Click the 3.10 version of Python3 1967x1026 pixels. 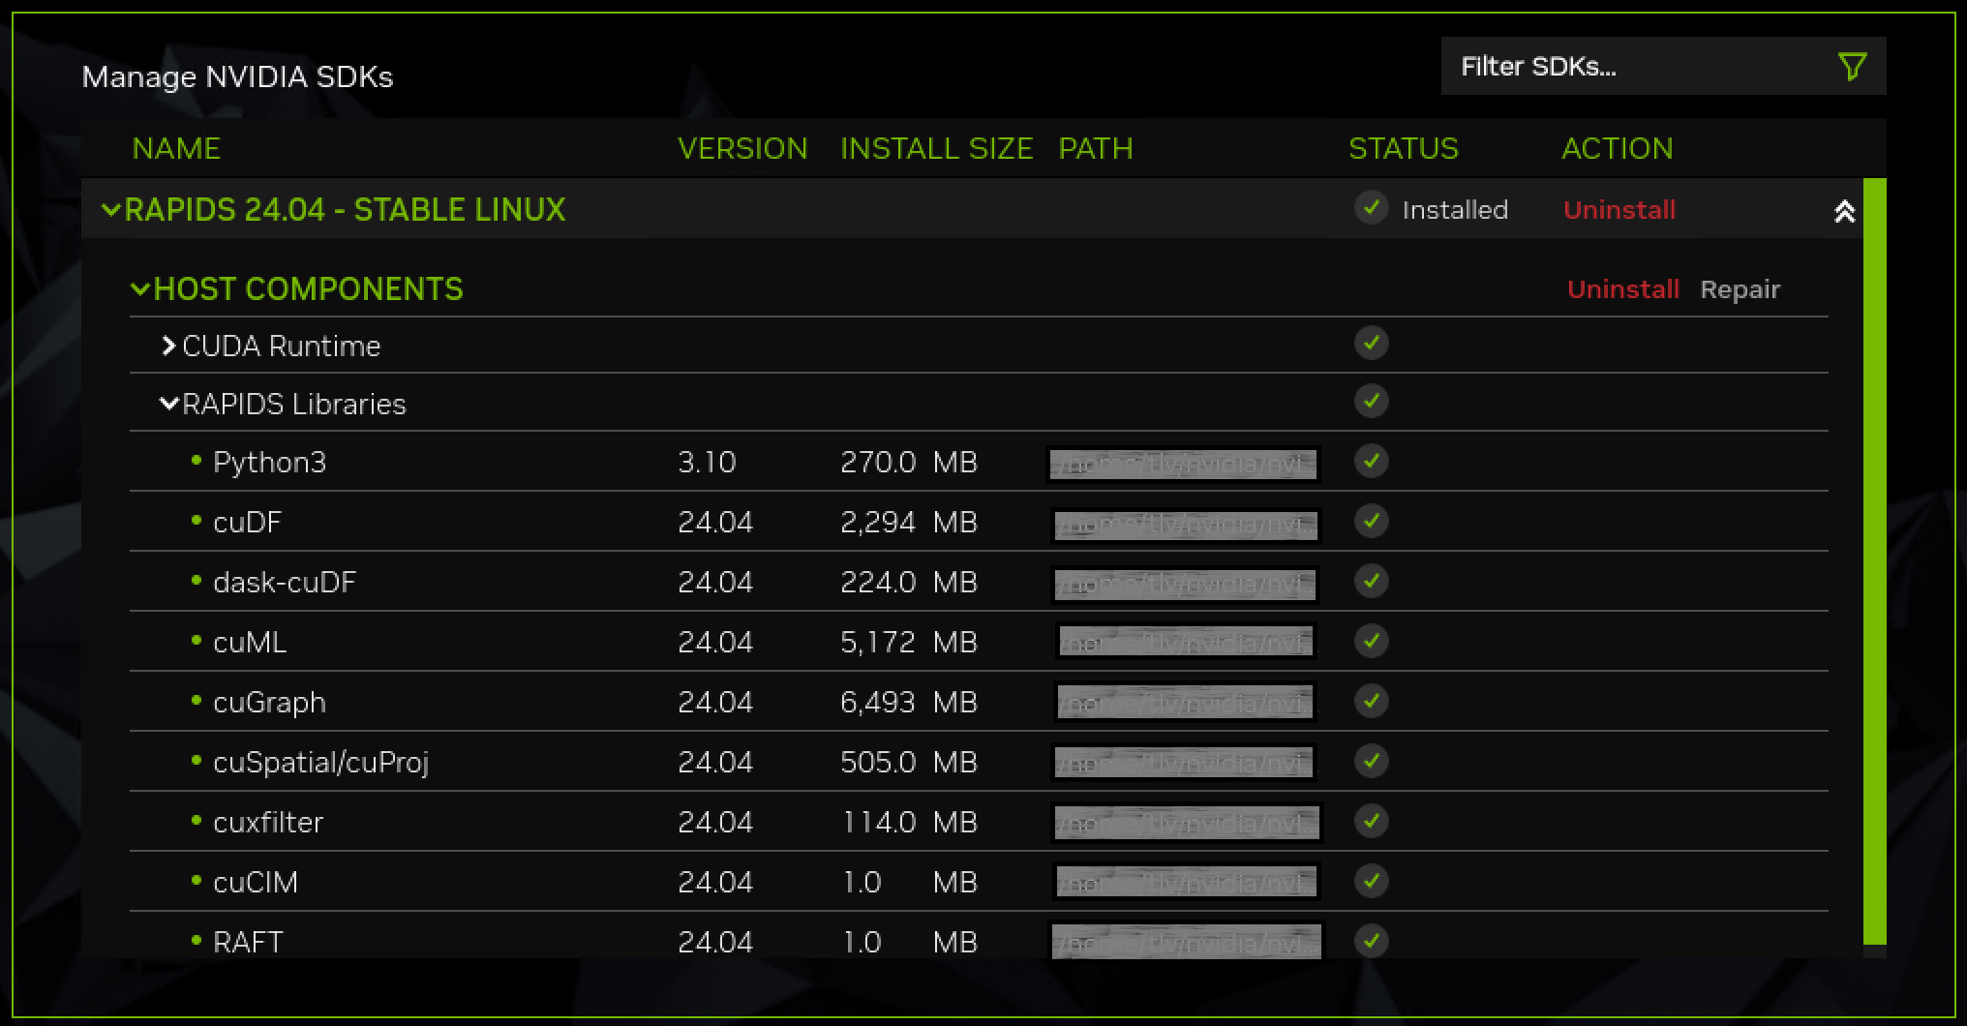point(707,463)
